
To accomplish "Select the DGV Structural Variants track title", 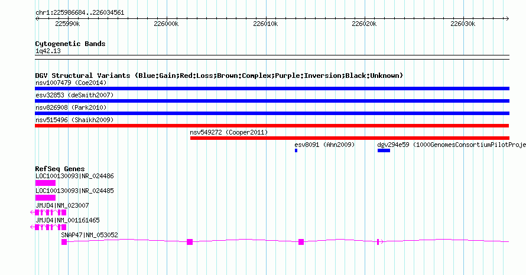I will [x=219, y=76].
